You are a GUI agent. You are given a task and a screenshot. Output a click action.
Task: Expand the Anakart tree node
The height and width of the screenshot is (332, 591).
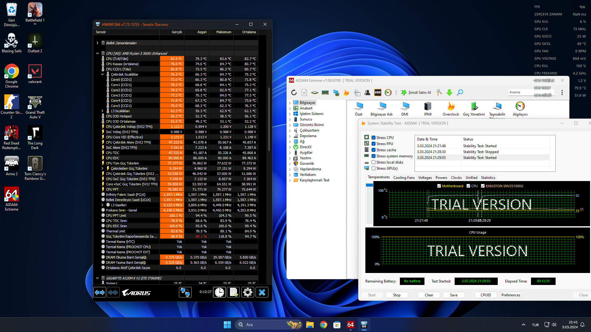click(x=290, y=108)
